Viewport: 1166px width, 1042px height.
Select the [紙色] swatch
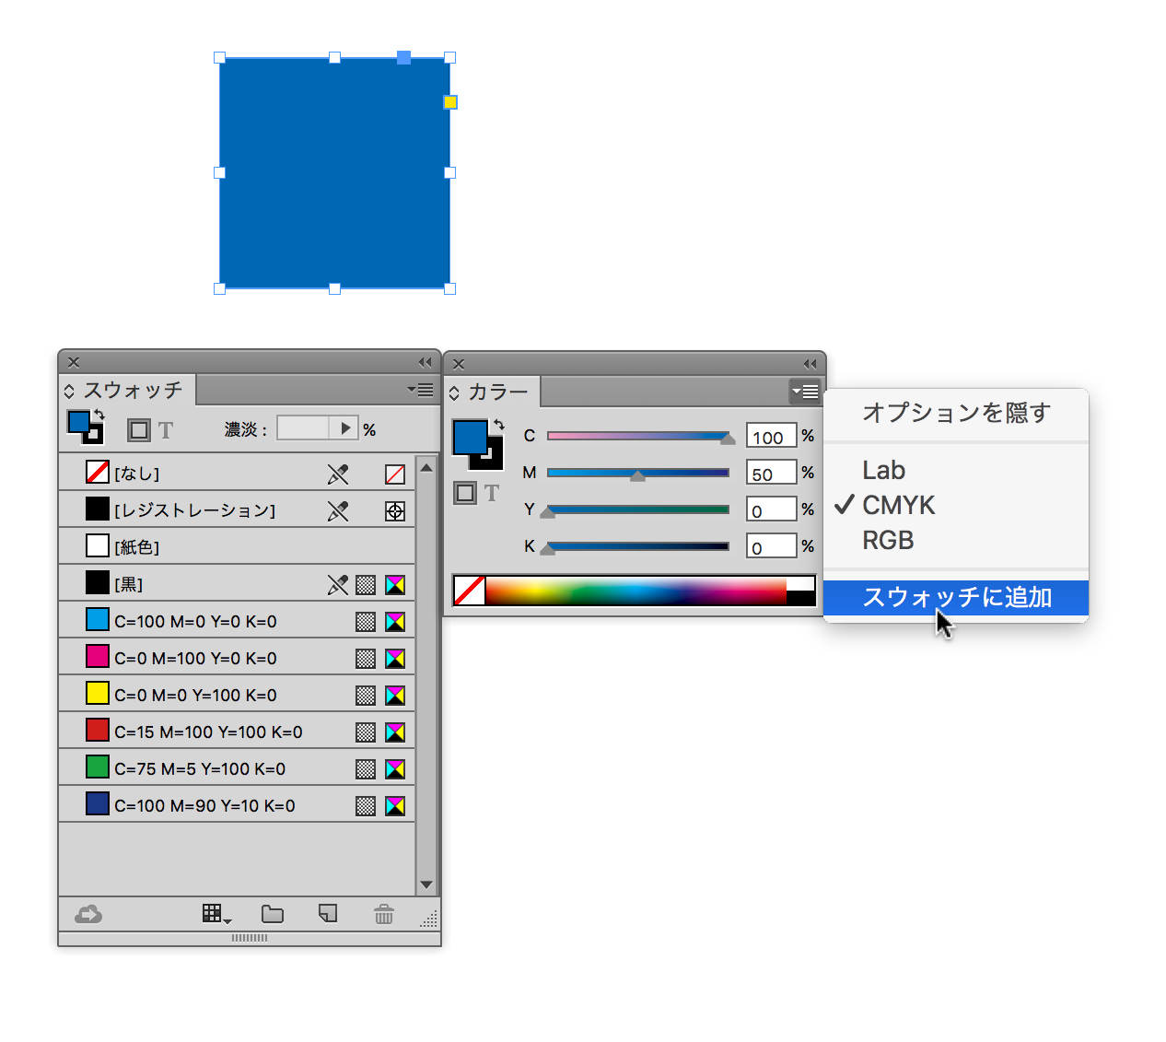point(237,546)
